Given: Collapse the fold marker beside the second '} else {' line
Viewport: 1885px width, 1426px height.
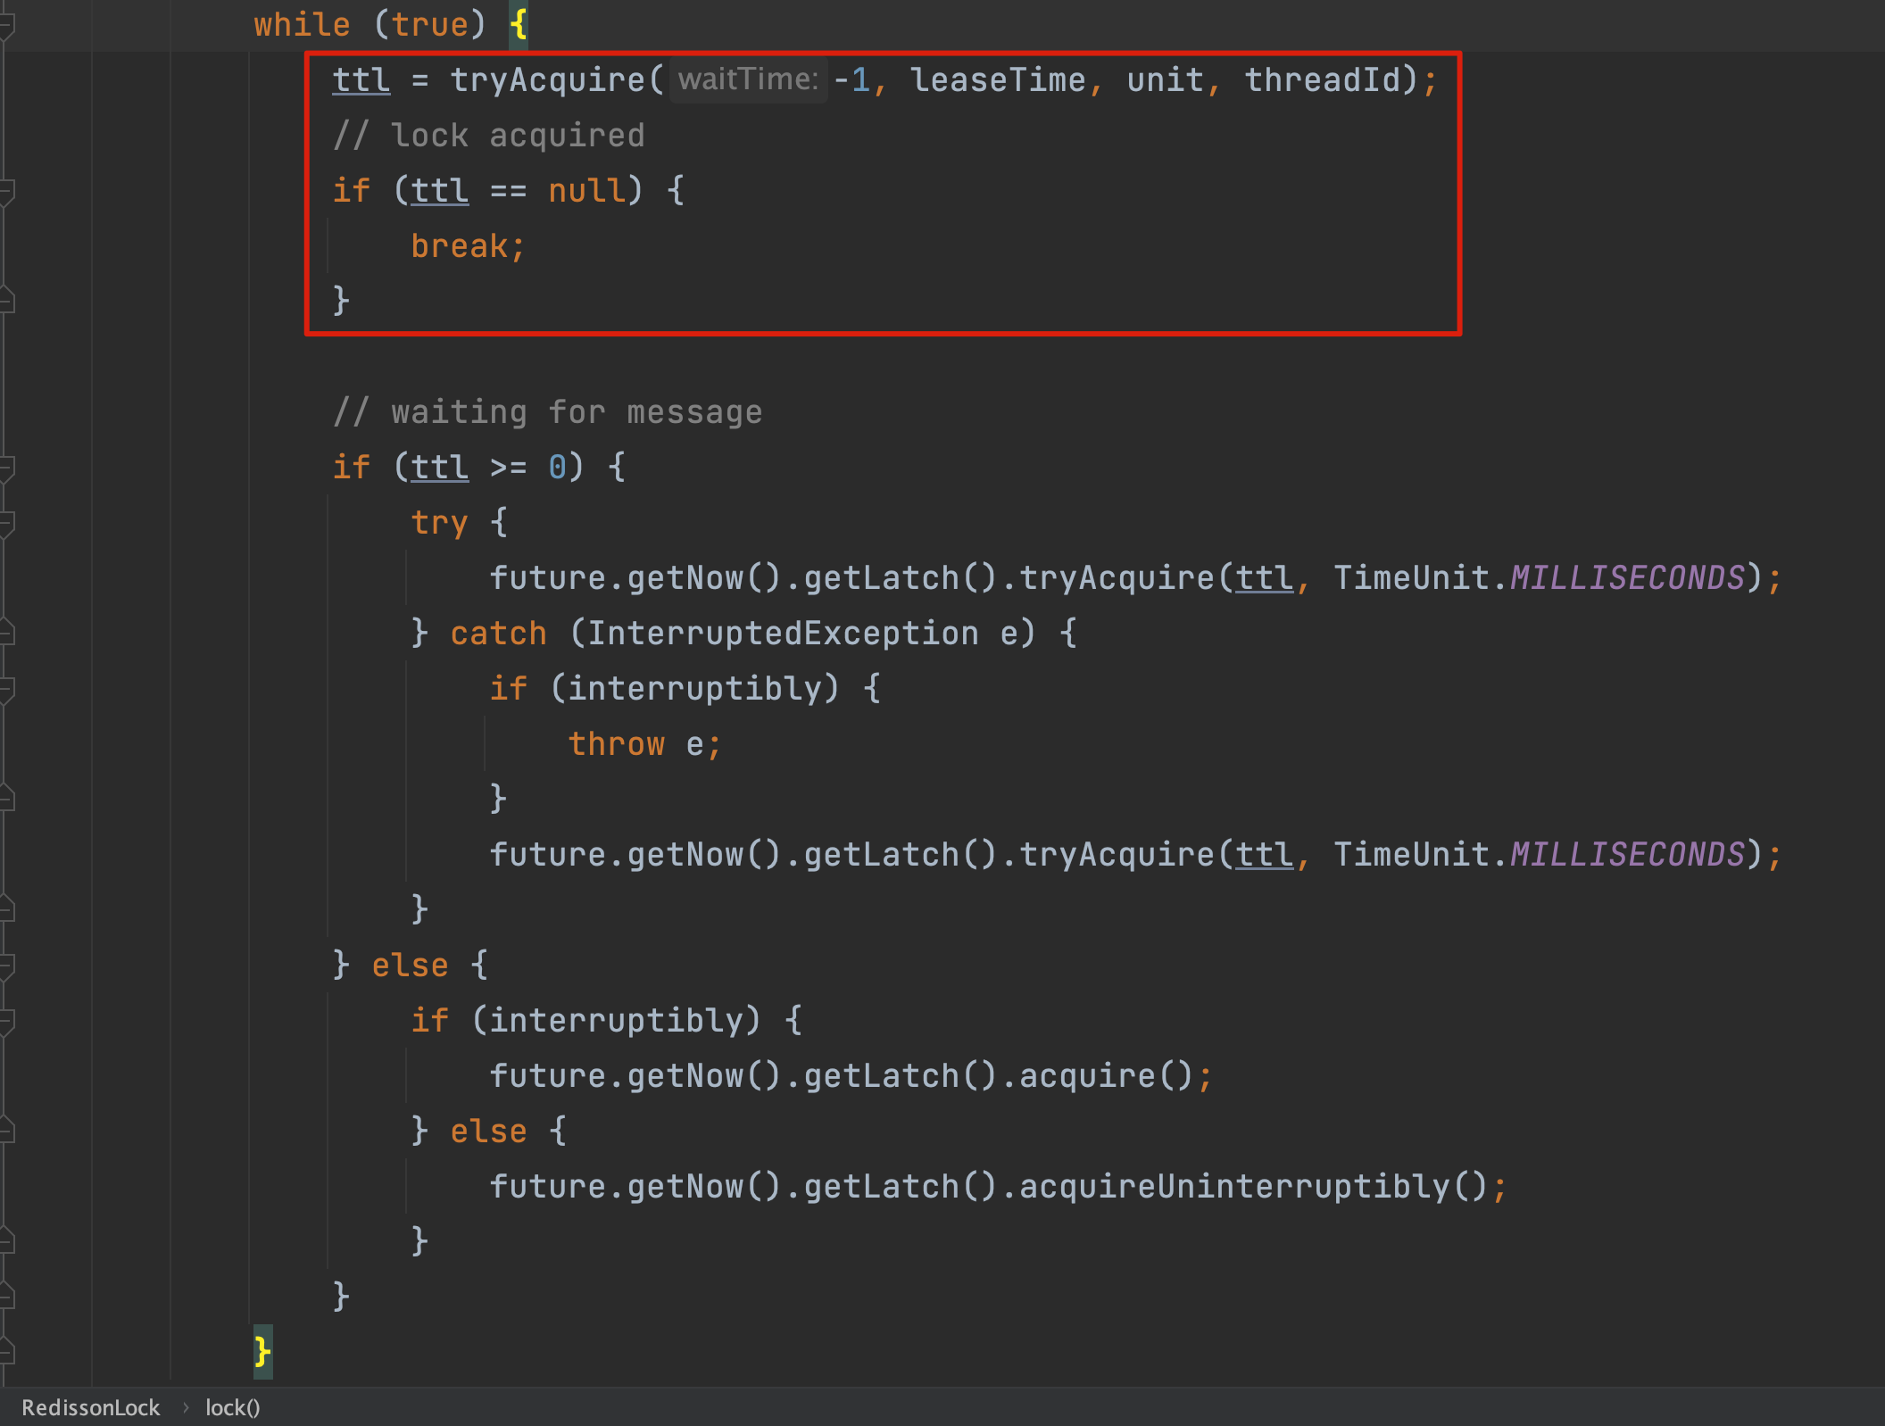Looking at the screenshot, I should coord(6,1132).
